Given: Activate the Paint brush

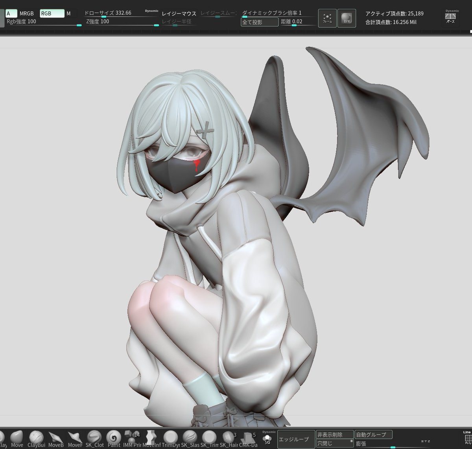Looking at the screenshot, I should [x=114, y=439].
